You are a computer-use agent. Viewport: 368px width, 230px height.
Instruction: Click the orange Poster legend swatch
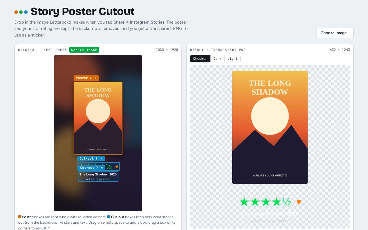pos(20,217)
